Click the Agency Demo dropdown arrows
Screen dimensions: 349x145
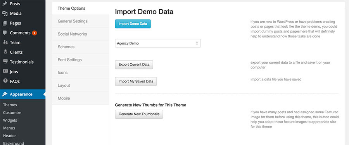[x=197, y=43]
